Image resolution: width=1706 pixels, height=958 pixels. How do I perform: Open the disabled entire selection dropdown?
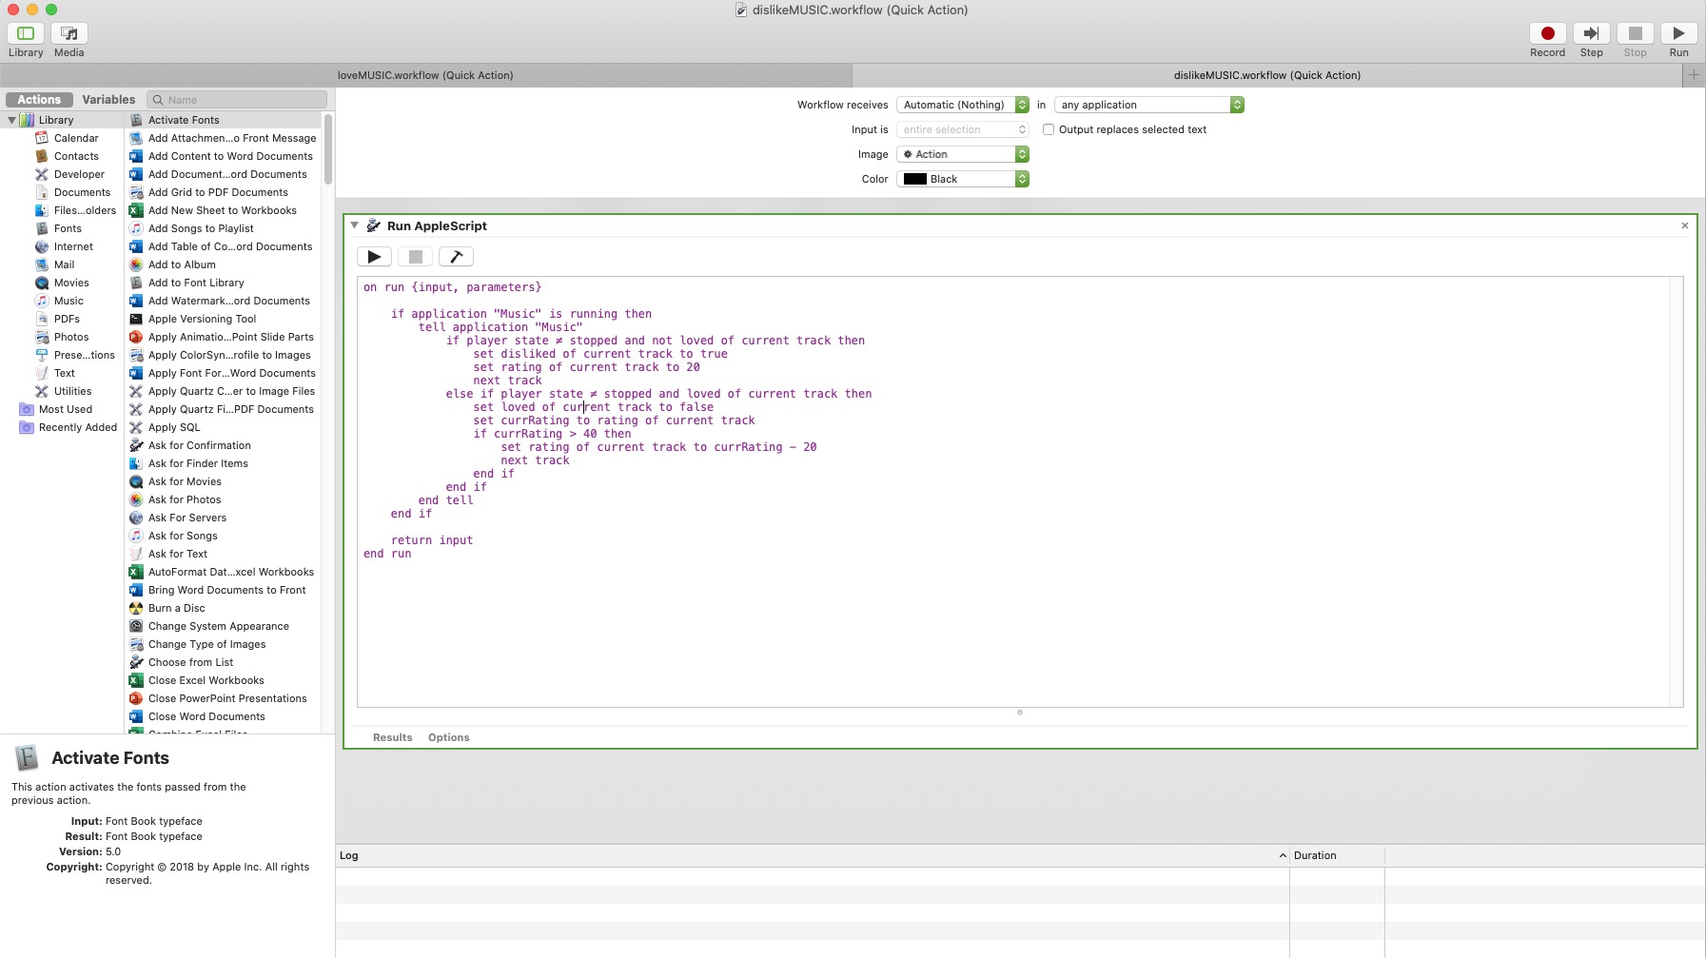pyautogui.click(x=963, y=129)
